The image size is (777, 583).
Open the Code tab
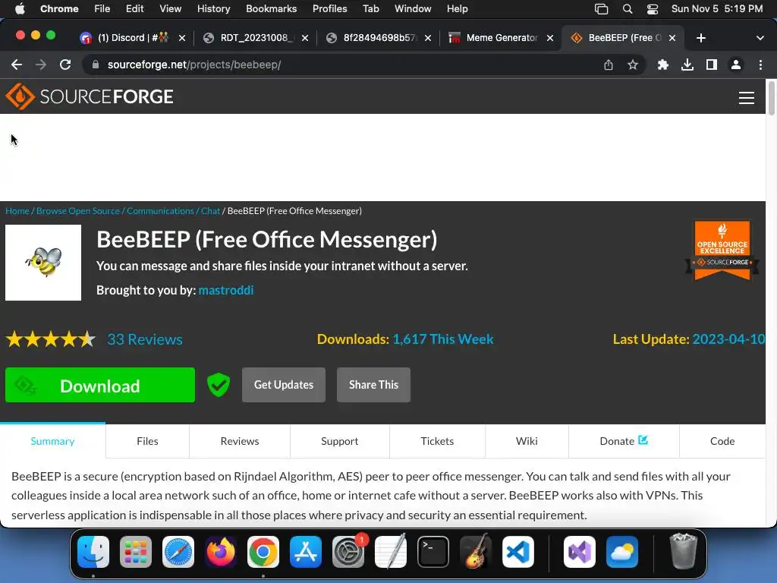tap(722, 441)
